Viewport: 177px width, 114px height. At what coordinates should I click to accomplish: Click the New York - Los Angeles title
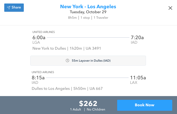coord(88,6)
